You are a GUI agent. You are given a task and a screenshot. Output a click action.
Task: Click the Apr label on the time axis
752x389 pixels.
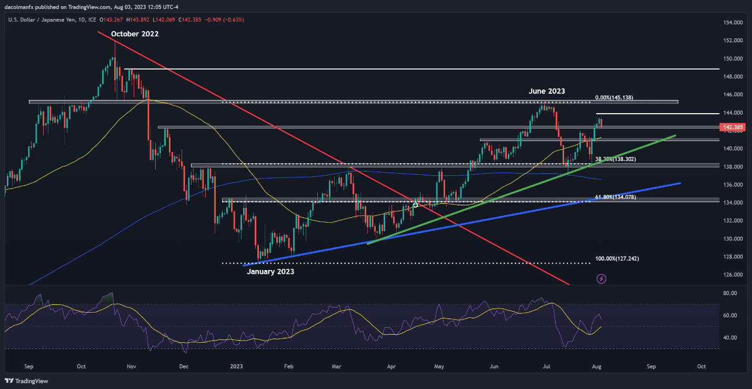click(391, 365)
